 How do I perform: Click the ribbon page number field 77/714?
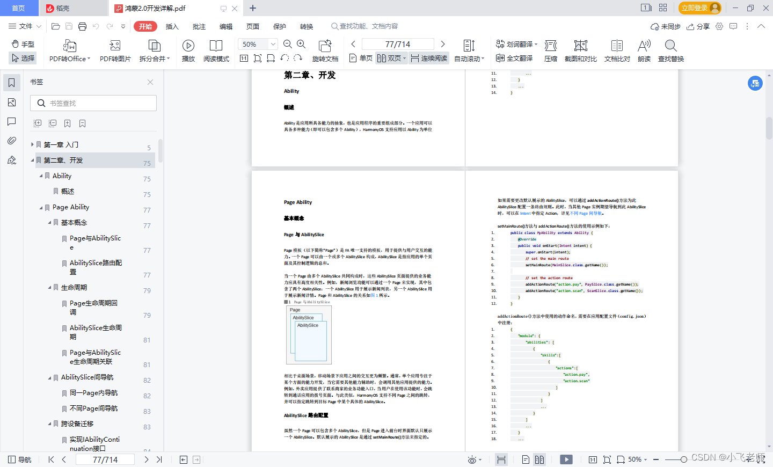(398, 44)
